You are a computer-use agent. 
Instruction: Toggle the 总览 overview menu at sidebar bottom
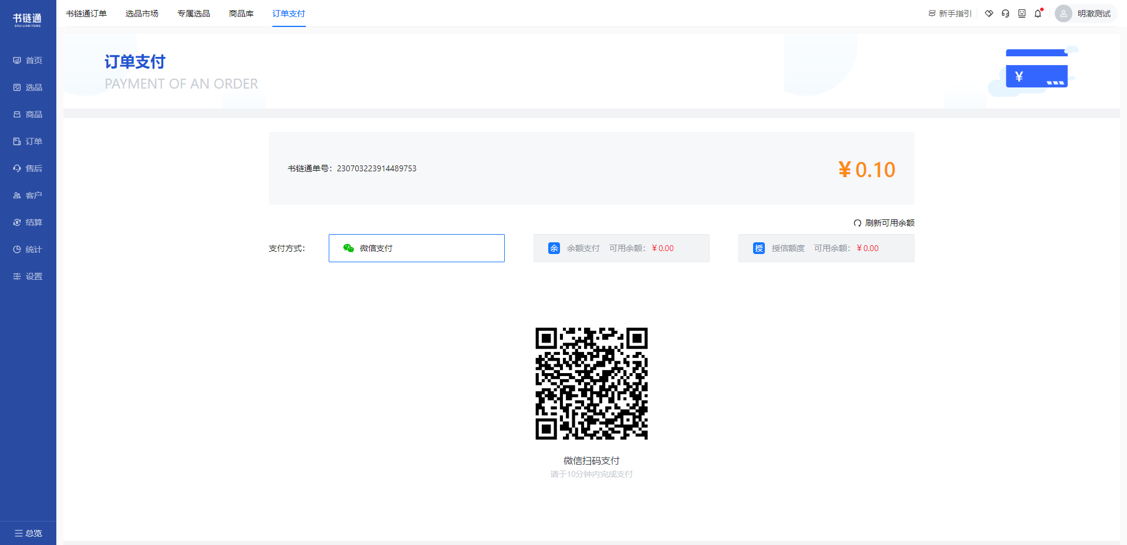(28, 533)
